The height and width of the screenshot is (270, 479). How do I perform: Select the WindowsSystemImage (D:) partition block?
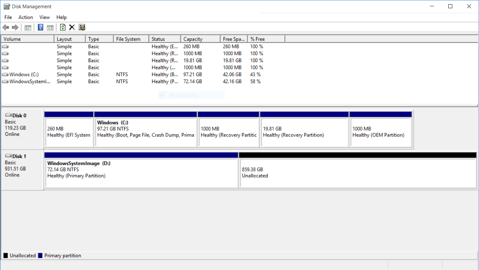tap(141, 170)
